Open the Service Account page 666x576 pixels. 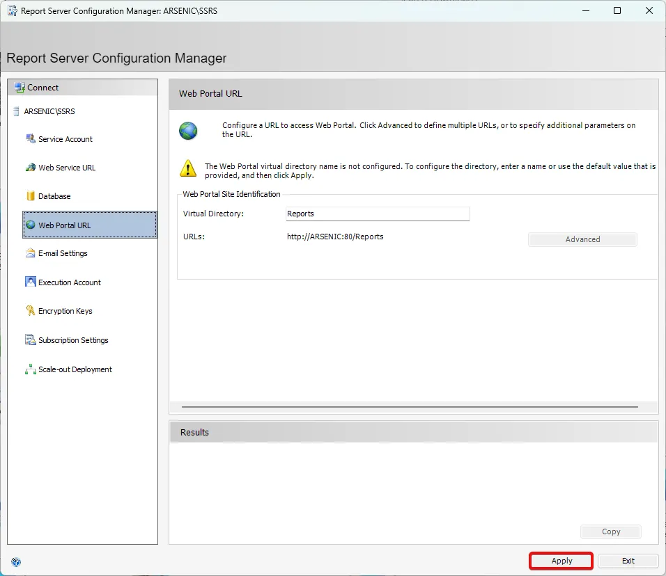click(65, 139)
